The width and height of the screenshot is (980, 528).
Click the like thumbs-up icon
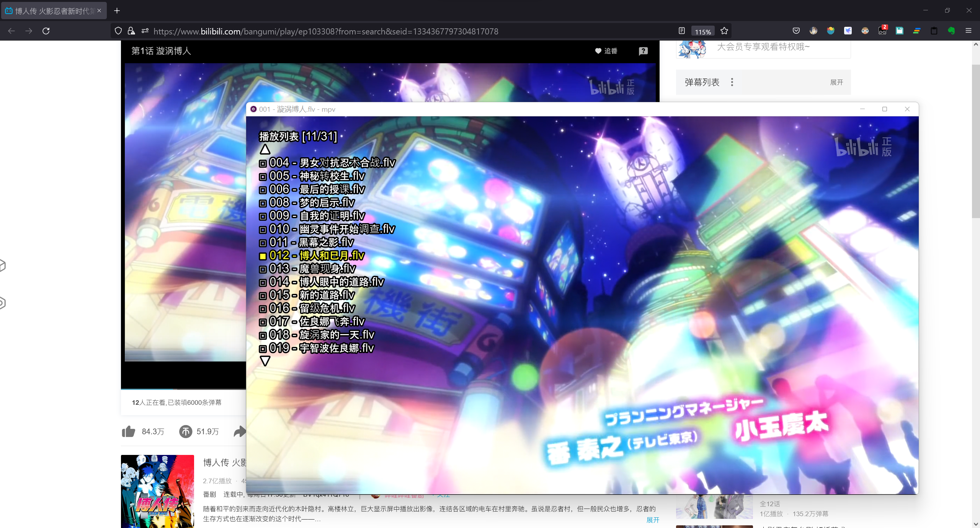(x=129, y=432)
